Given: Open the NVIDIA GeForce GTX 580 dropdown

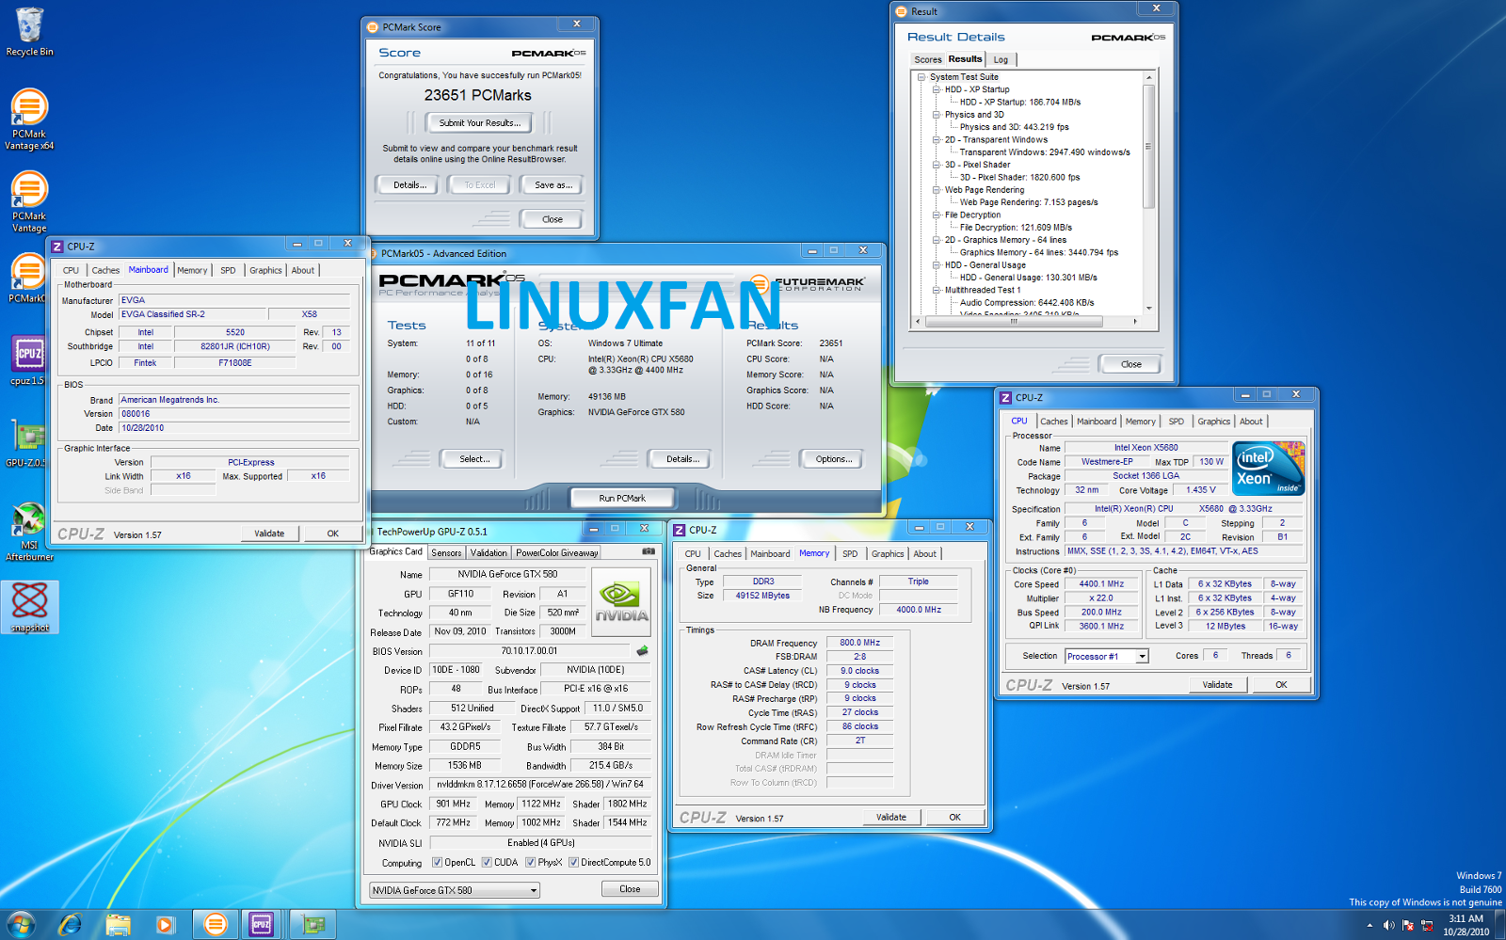Looking at the screenshot, I should point(455,890).
